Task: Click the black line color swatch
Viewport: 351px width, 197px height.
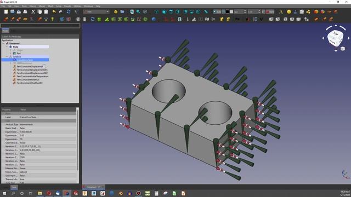Action: pyautogui.click(x=228, y=11)
